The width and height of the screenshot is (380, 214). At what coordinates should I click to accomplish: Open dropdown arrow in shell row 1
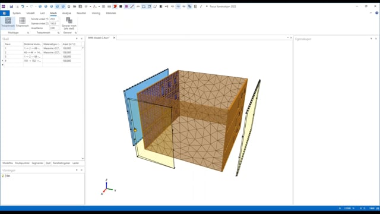83,48
